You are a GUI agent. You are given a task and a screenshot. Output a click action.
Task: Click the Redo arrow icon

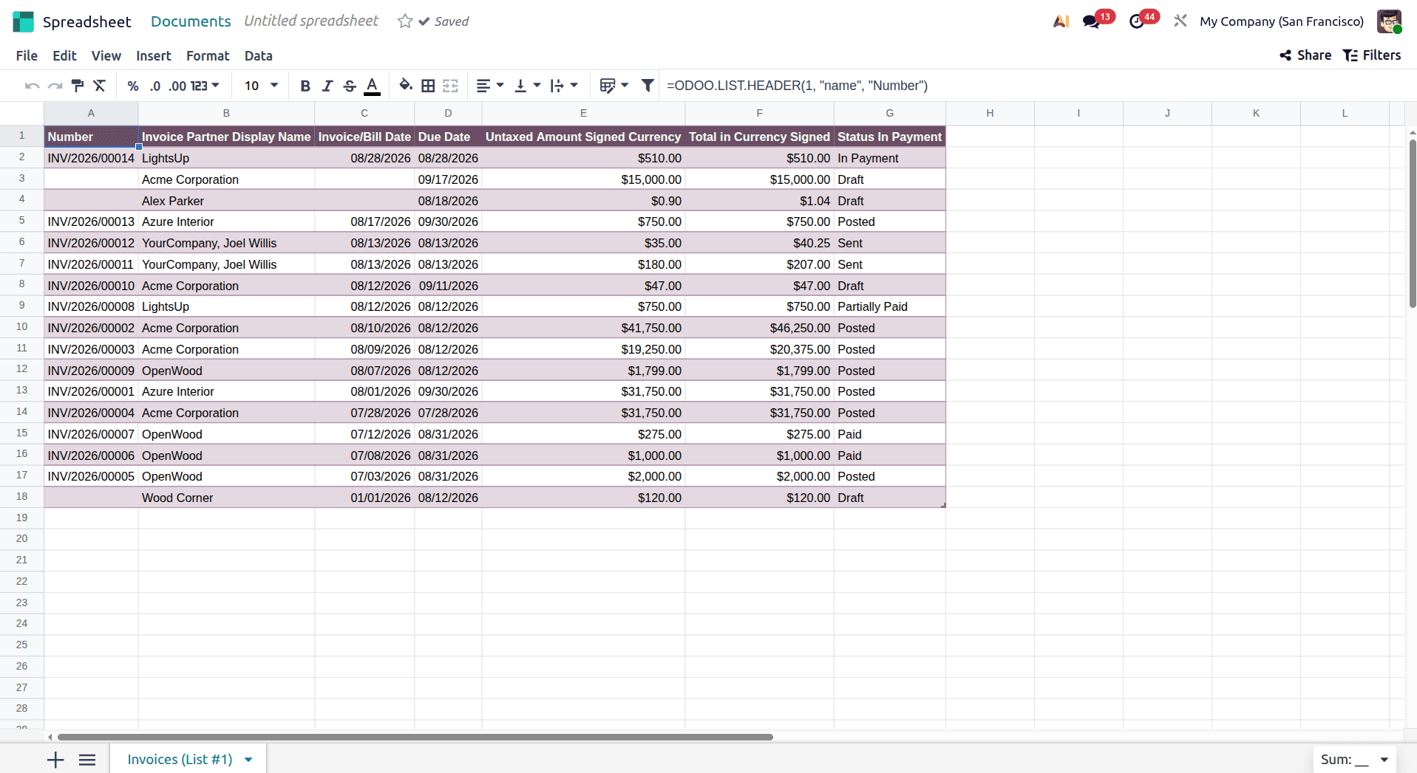[55, 86]
